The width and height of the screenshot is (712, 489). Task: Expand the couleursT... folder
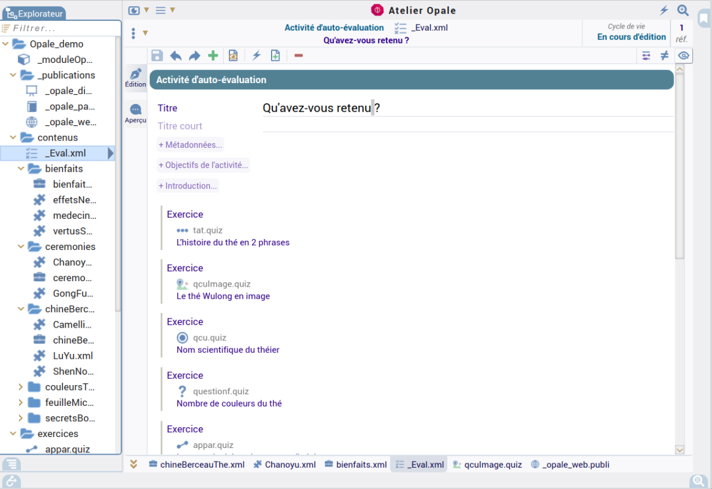(21, 387)
